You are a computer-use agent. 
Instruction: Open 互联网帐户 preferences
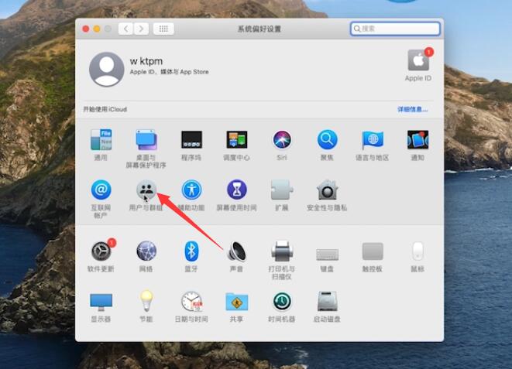[101, 190]
